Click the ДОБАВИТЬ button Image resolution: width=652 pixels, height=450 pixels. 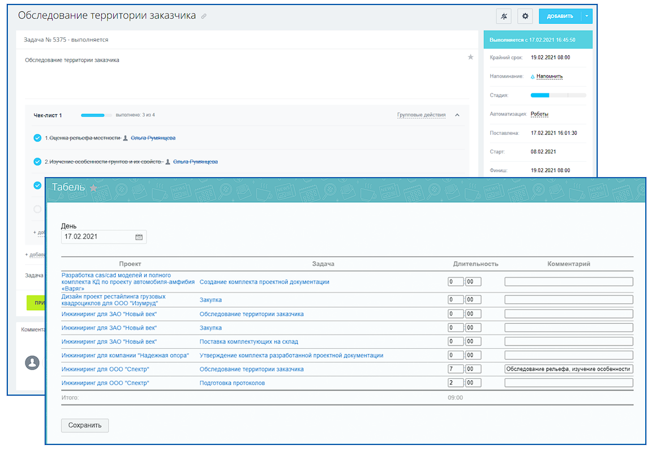tap(560, 16)
